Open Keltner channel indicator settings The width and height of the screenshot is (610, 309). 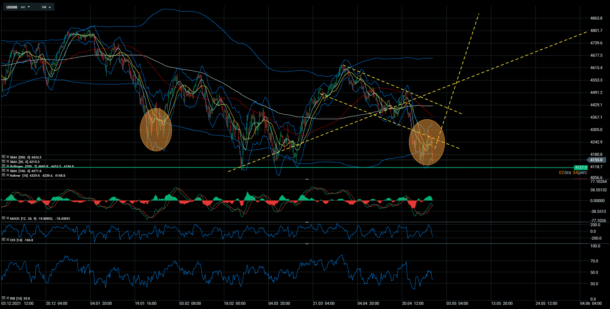4,175
